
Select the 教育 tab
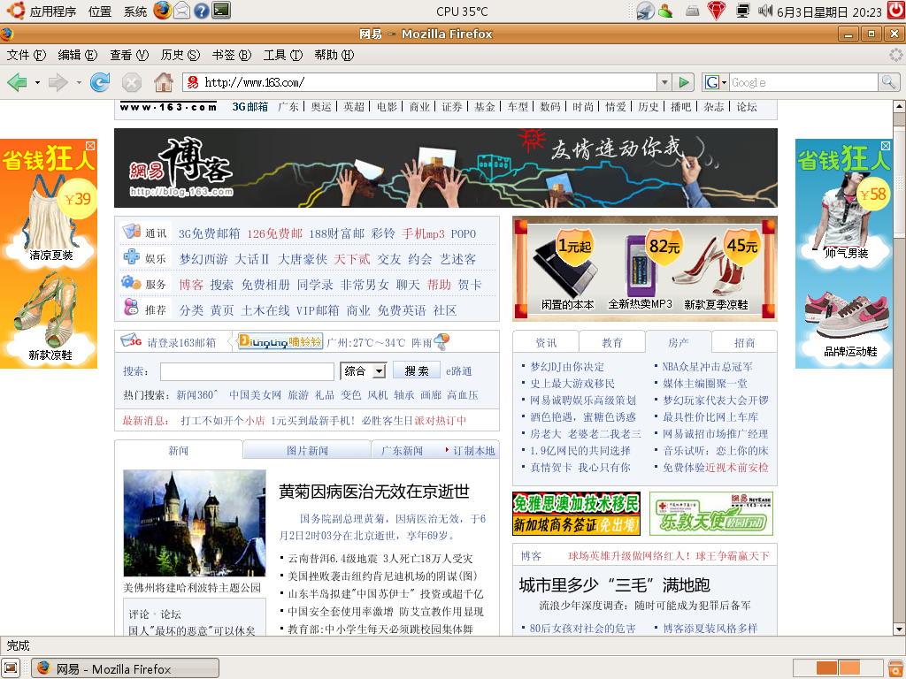point(612,342)
